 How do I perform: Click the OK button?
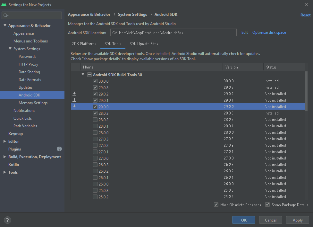tap(244, 220)
